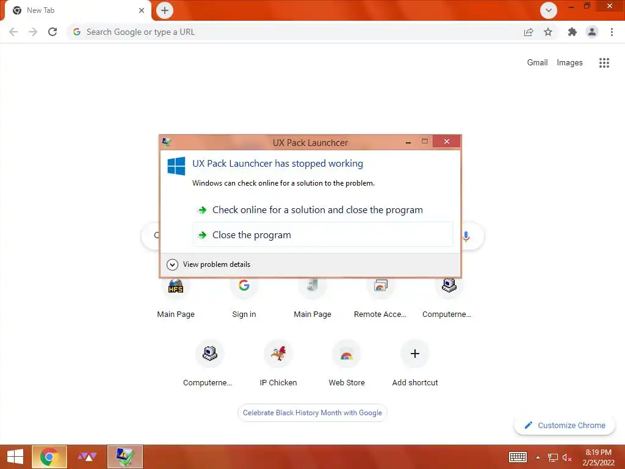Click the Customize Chrome button

[x=565, y=425]
